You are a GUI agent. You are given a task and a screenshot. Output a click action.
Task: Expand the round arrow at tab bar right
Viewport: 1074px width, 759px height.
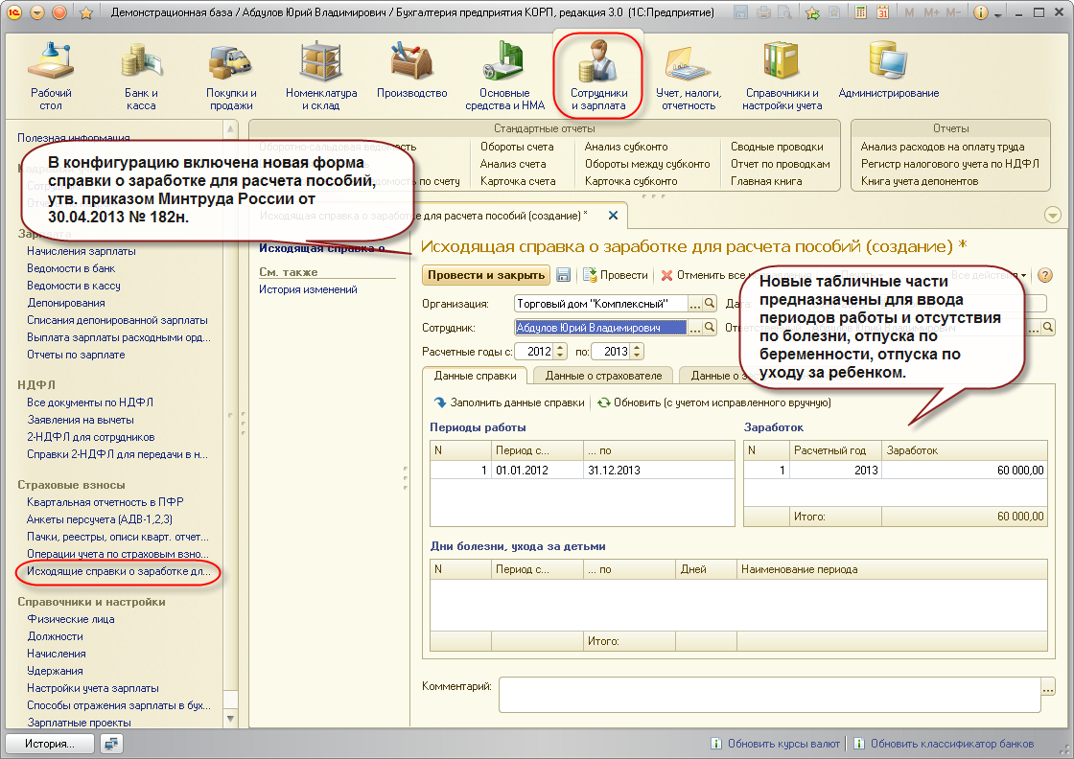pos(1053,215)
